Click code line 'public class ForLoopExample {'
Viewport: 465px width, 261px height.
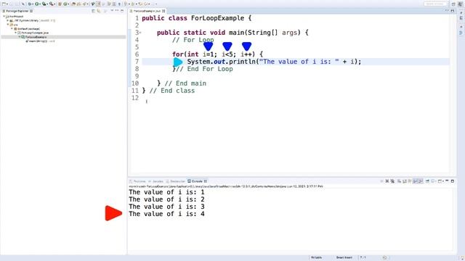(x=197, y=18)
